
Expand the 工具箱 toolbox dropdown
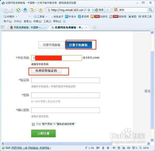[x=46, y=16]
